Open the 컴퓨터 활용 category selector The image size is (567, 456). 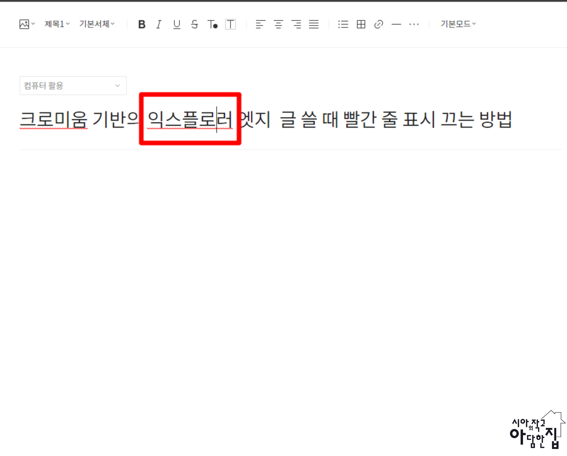(x=73, y=86)
